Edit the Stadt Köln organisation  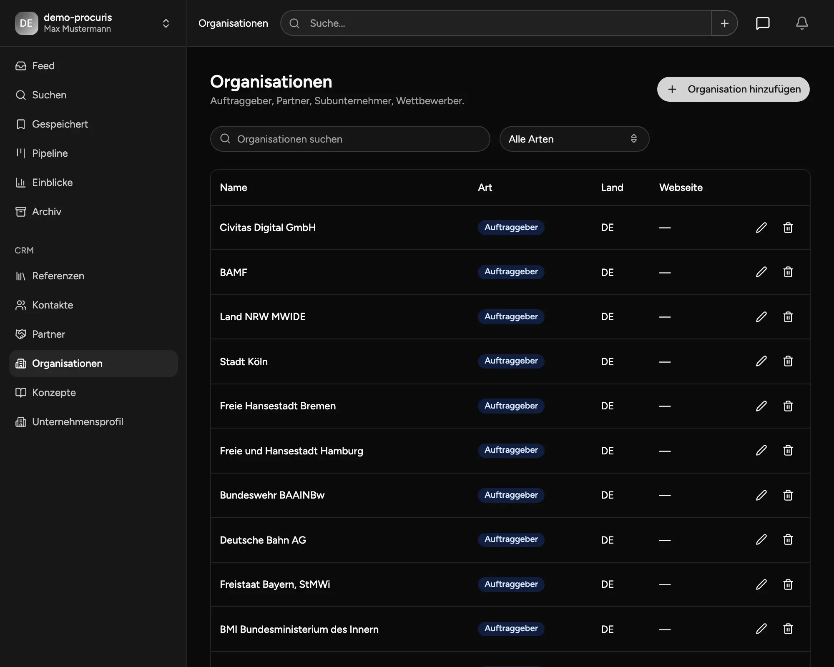[761, 361]
